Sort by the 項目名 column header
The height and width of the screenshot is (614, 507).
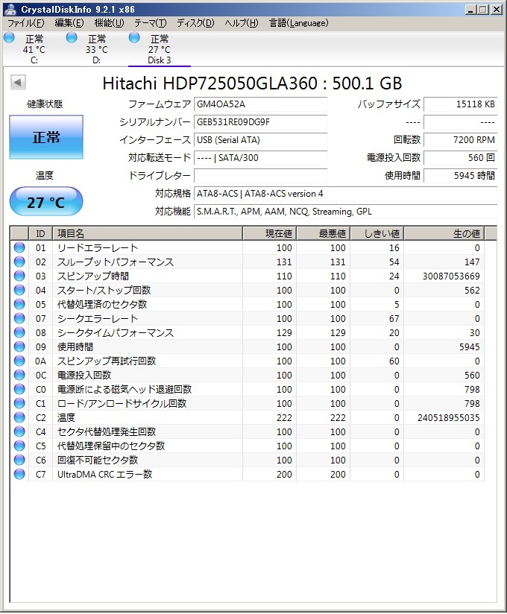(148, 234)
